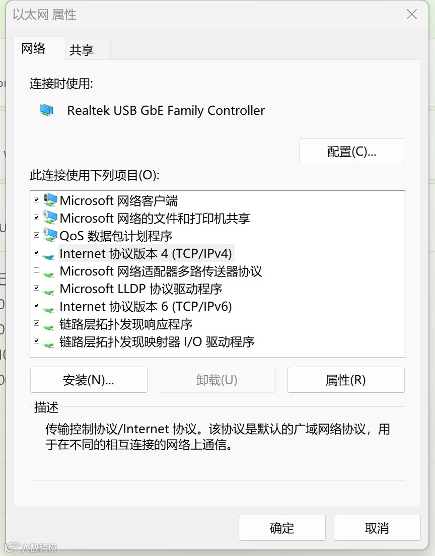Screen dimensions: 435x556
Task: Toggle Microsoft LLDP 协议驱动程序 checkbox
Action: [x=37, y=288]
